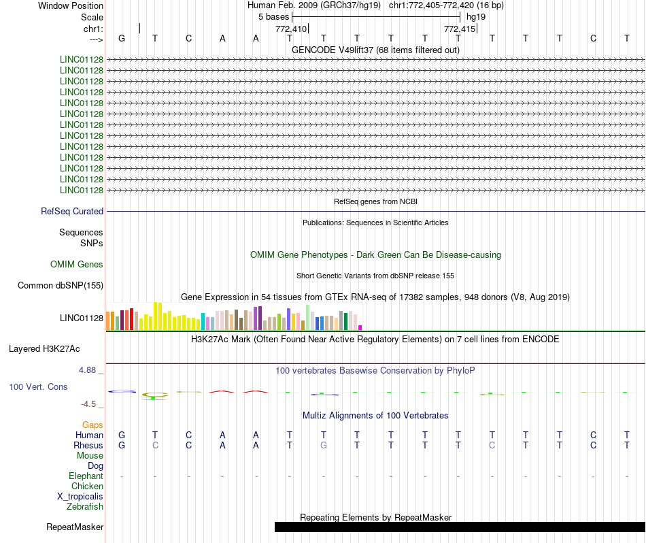
Task: Click the RepeatMasker track label
Action: [75, 527]
